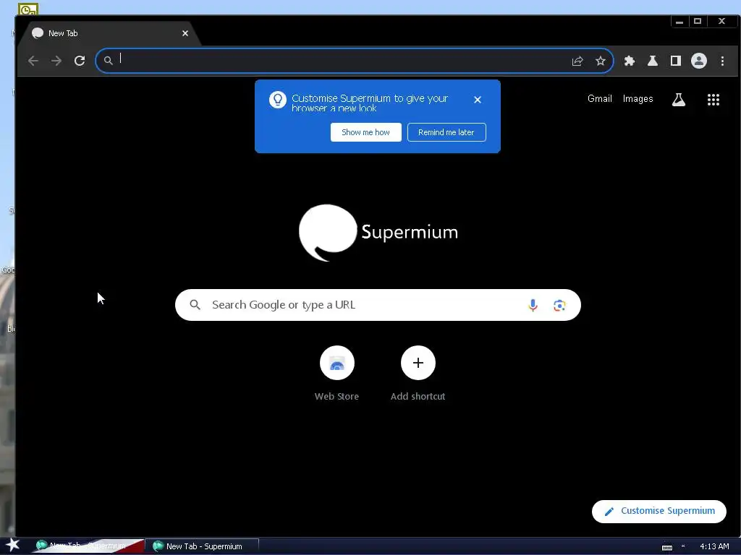Reload the current page
The image size is (741, 555).
coord(80,61)
